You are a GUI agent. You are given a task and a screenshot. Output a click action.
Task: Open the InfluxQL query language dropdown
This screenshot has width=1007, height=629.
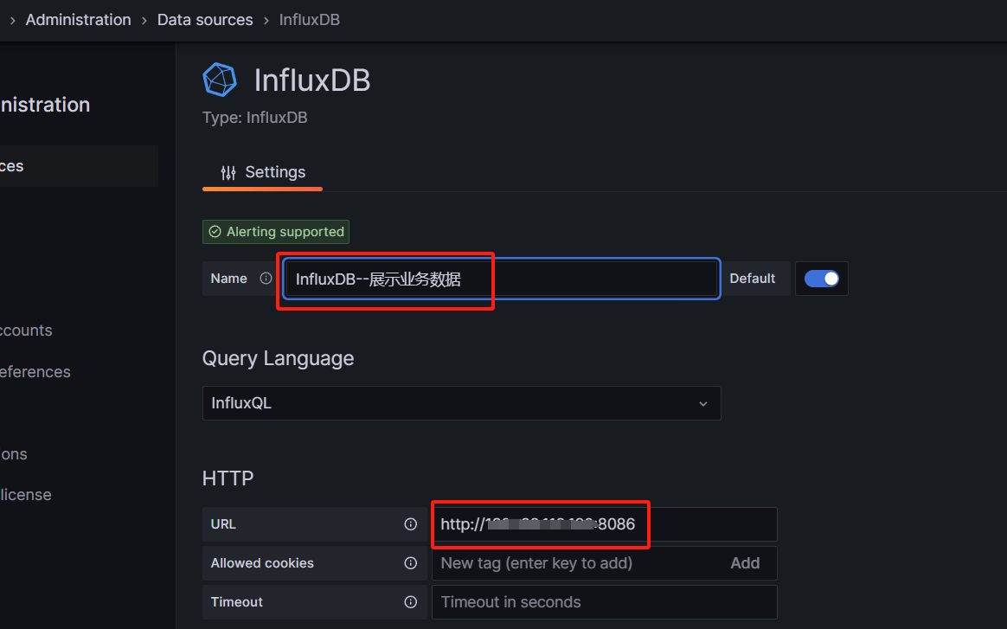pyautogui.click(x=461, y=403)
